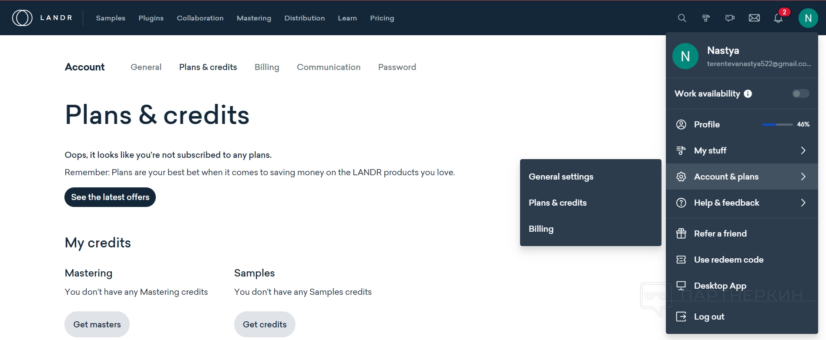826x340 pixels.
Task: Click See the latest offers button
Action: point(110,197)
